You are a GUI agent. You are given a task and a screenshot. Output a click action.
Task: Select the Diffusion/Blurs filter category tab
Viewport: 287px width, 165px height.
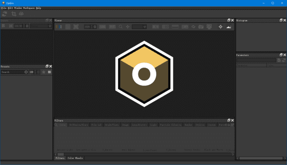79,125
